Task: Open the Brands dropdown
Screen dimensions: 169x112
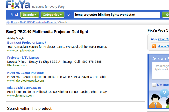Action: (x=30, y=15)
